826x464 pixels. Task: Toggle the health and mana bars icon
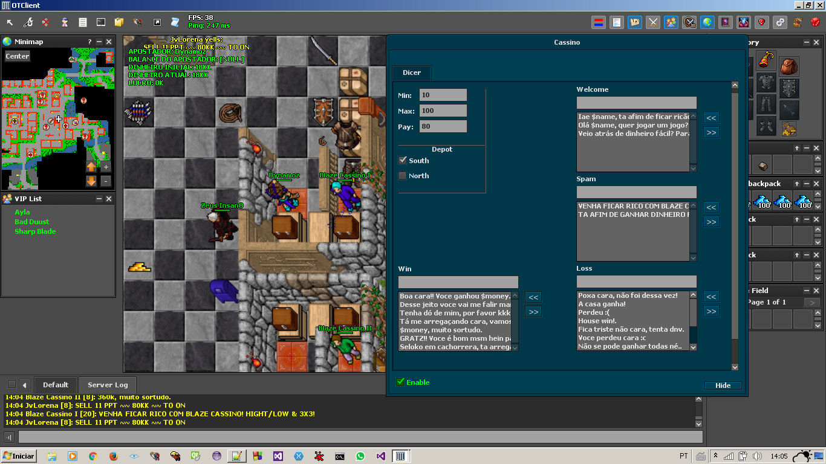(x=599, y=22)
